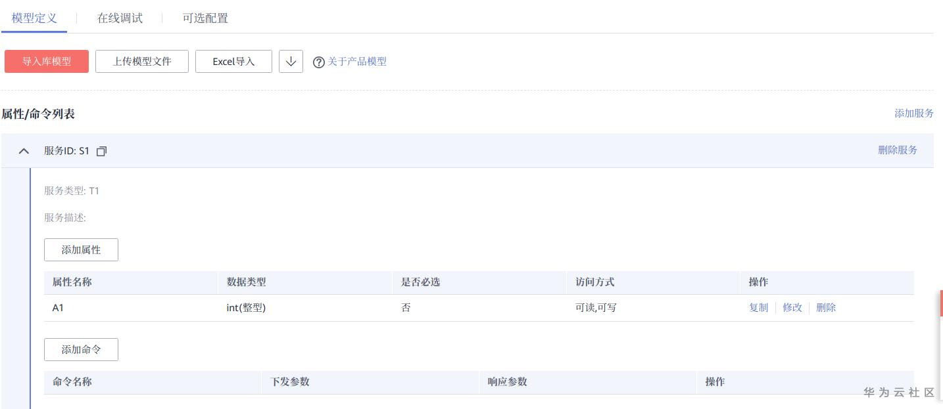
Task: Click 删除 for attribute A1
Action: click(826, 307)
